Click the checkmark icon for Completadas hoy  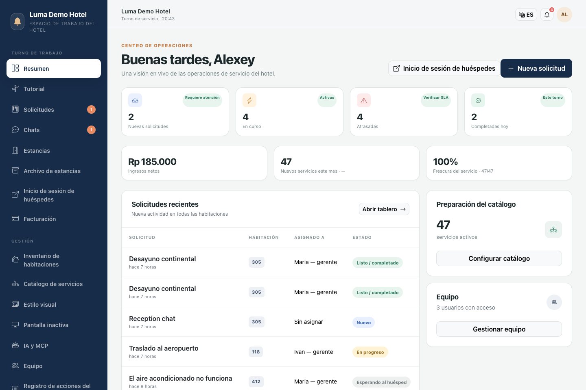478,100
